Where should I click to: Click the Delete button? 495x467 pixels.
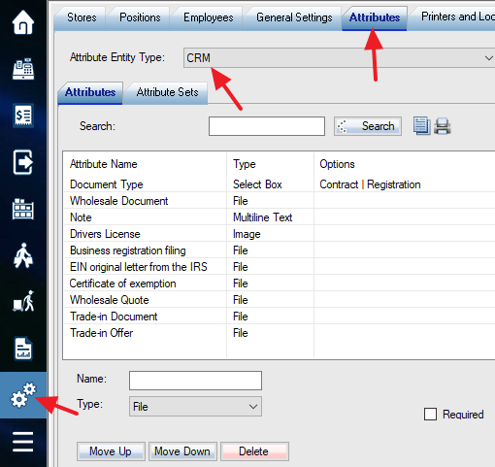pos(254,451)
